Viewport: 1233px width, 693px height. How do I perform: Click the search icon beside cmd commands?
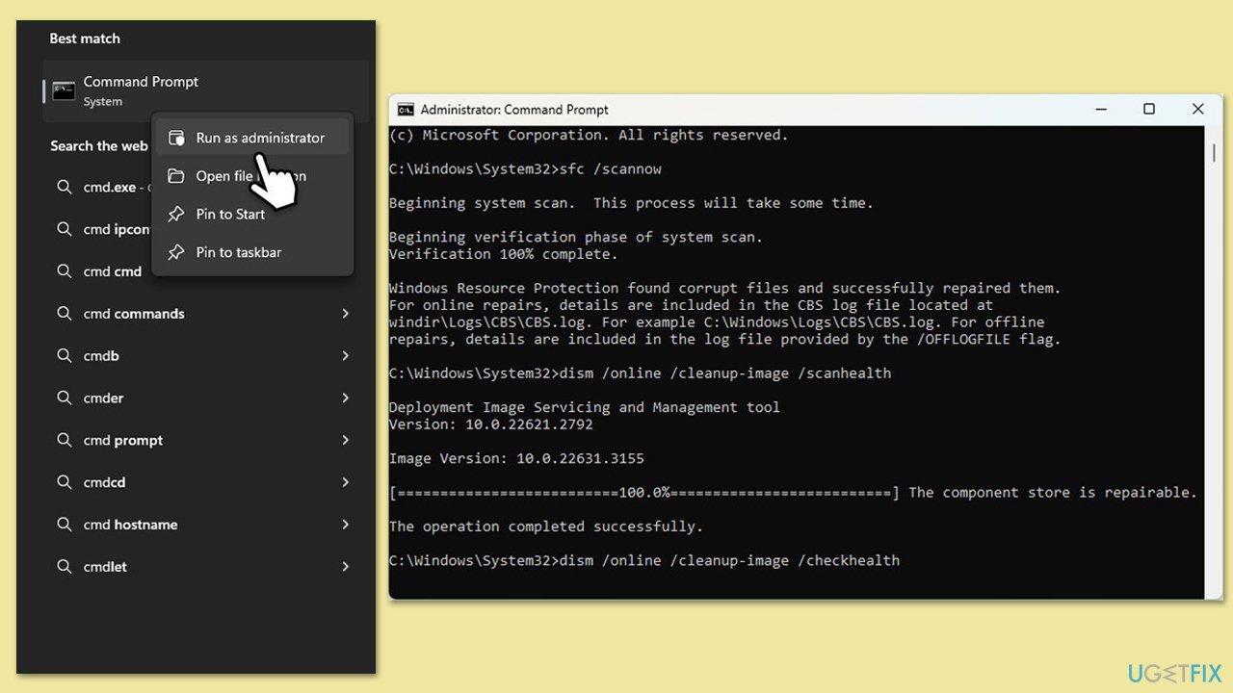click(65, 314)
